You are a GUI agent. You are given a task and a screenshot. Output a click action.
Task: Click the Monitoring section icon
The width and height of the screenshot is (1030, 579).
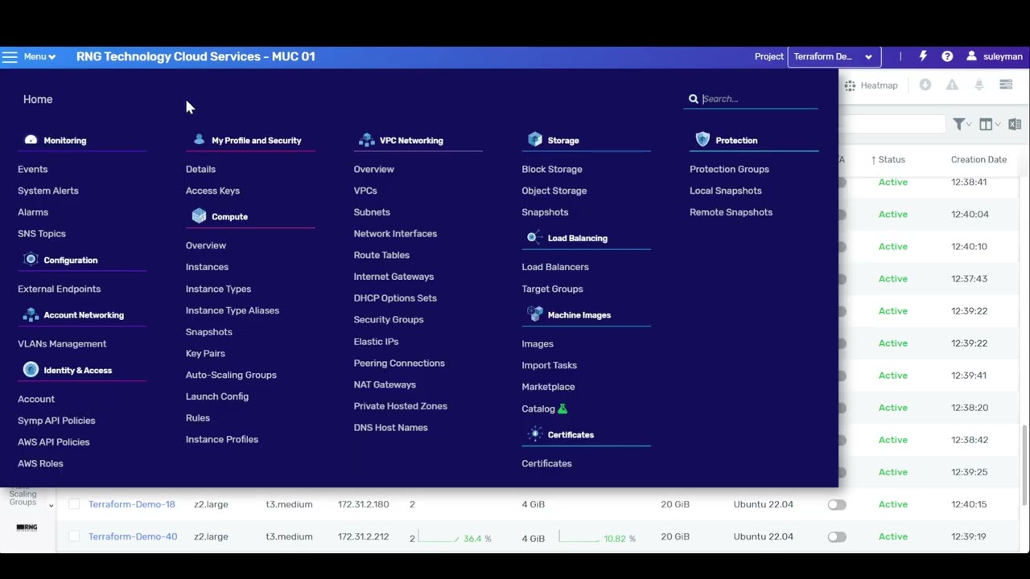pos(31,140)
